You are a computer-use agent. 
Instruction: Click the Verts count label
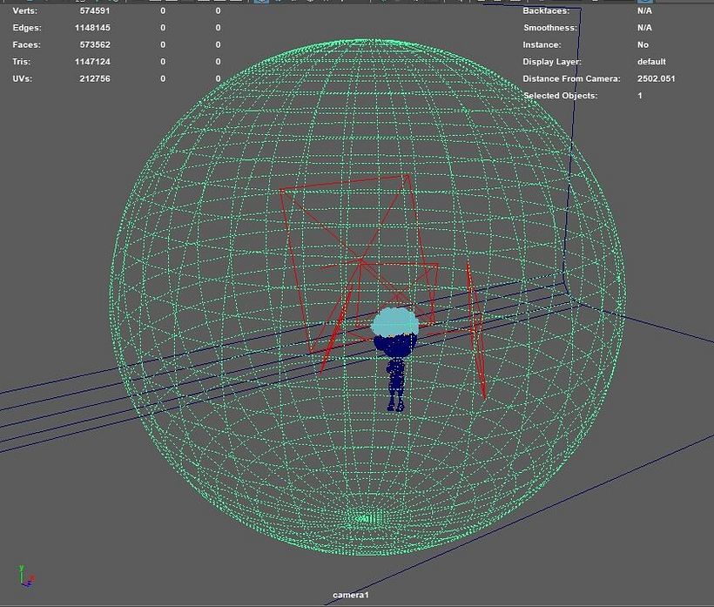click(25, 11)
